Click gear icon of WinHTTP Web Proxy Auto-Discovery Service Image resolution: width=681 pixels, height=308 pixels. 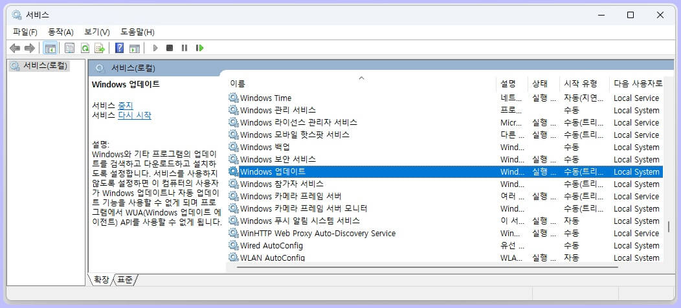(x=234, y=234)
